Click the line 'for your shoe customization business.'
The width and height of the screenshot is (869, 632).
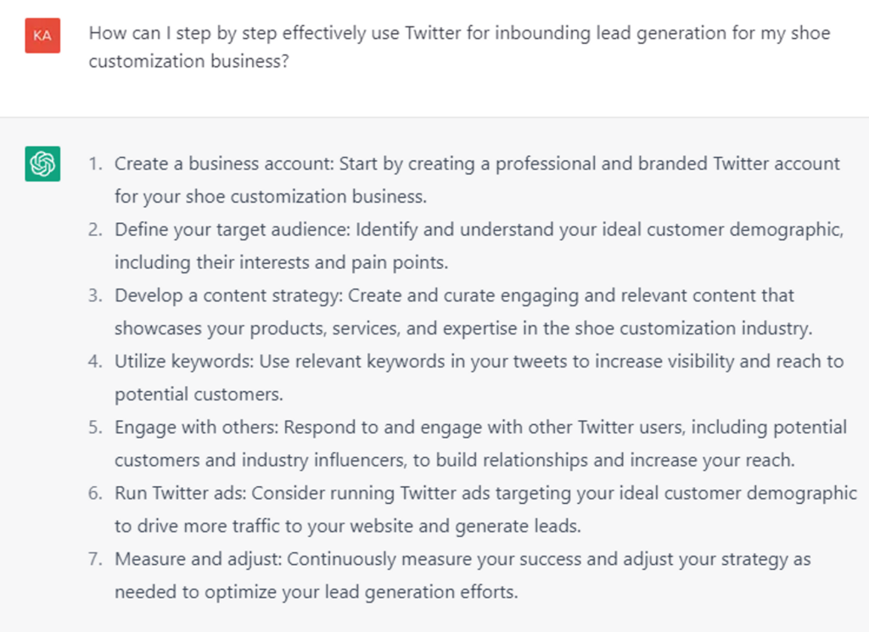[x=271, y=197]
